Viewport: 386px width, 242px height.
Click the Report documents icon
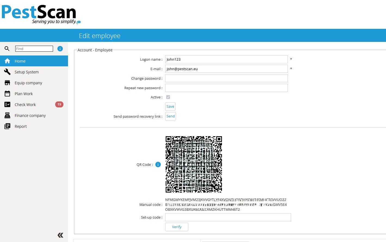pyautogui.click(x=7, y=126)
